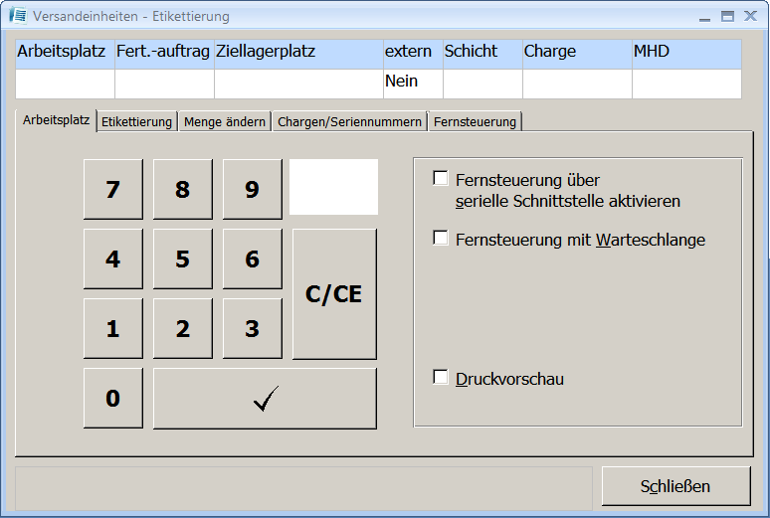This screenshot has width=770, height=518.
Task: Select the Chargen/Seriennummern tab
Action: [349, 121]
